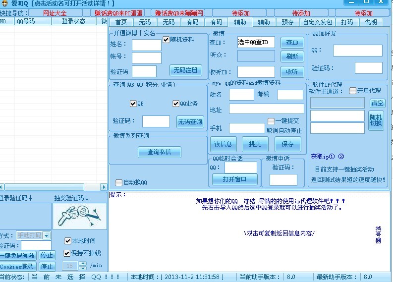The image size is (393, 282).
Task: Click 读信息 button
Action: tap(223, 144)
